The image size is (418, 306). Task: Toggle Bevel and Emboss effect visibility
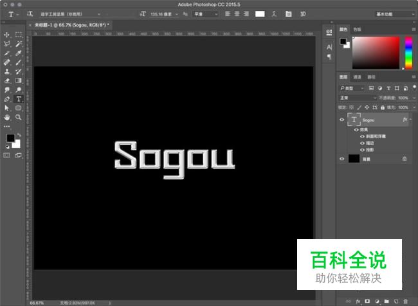point(362,136)
